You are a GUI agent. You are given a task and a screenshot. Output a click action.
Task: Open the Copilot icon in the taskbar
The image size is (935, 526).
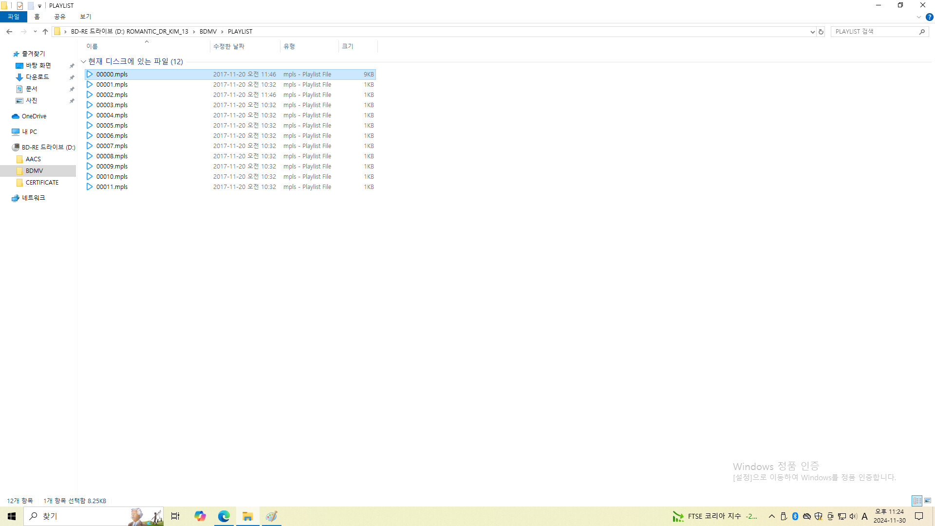pyautogui.click(x=200, y=516)
